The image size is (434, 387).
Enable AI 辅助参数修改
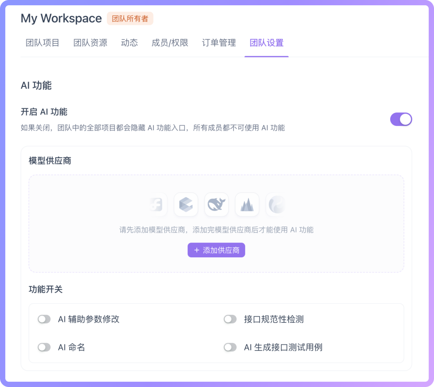(x=44, y=319)
